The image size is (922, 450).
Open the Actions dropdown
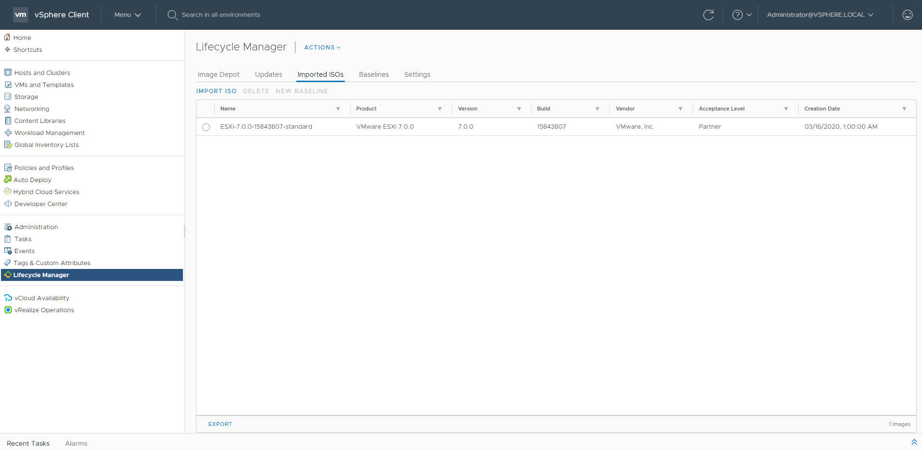pyautogui.click(x=322, y=48)
